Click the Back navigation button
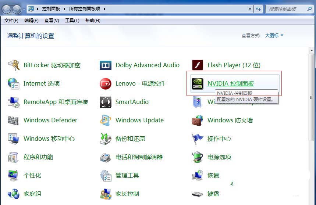316x205 pixels. (x=6, y=9)
